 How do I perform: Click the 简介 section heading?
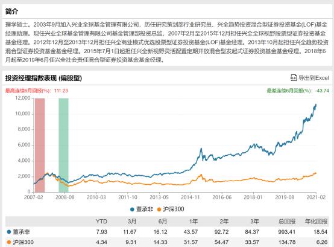[x=11, y=11]
